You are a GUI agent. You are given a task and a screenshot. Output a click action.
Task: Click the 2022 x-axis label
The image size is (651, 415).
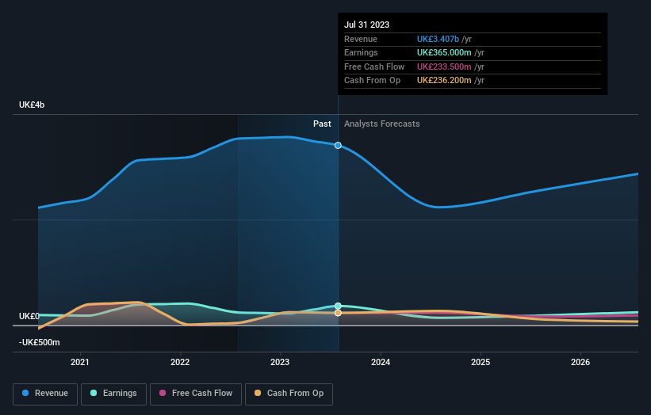pyautogui.click(x=180, y=363)
